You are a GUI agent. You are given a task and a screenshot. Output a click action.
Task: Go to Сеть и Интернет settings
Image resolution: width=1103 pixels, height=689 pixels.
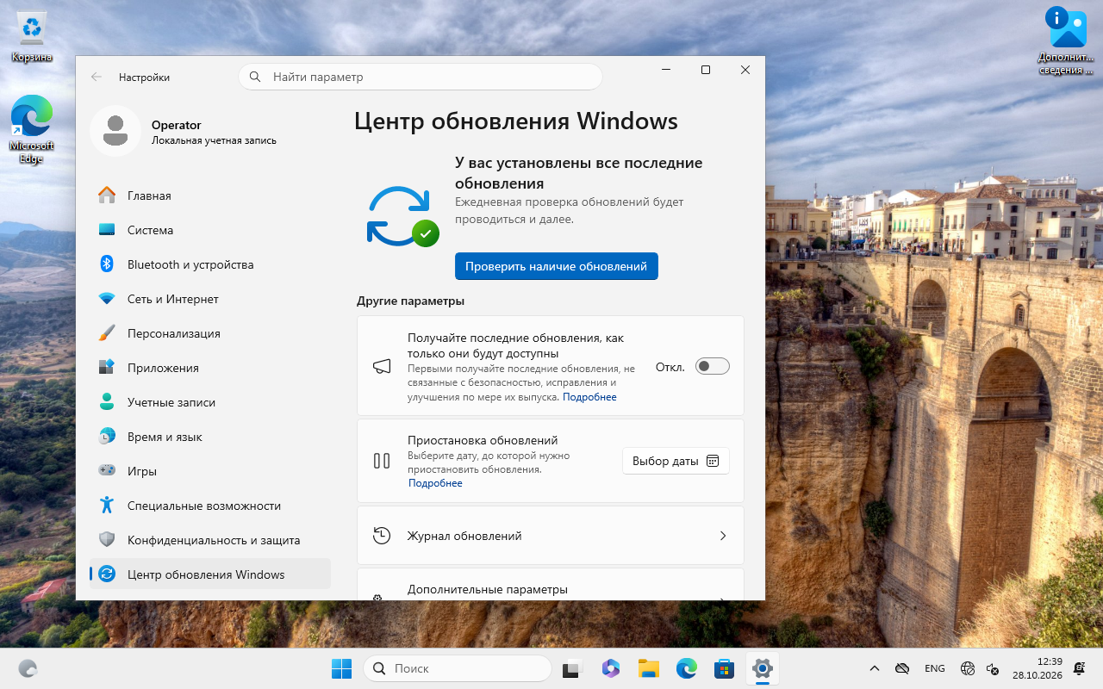tap(210, 299)
